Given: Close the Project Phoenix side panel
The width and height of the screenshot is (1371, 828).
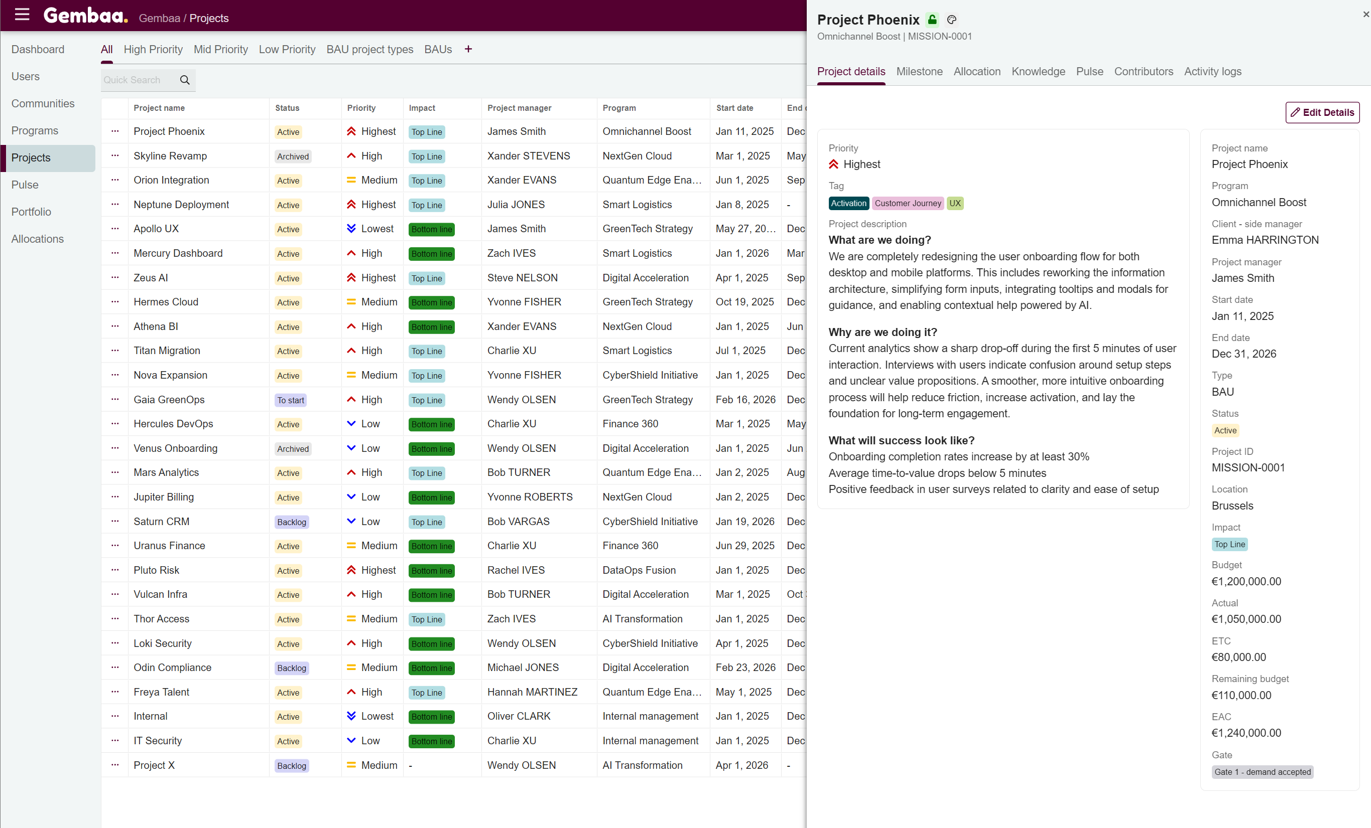Looking at the screenshot, I should coord(1365,15).
